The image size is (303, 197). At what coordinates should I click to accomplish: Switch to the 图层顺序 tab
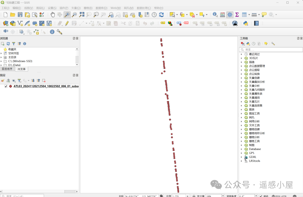click(x=7, y=69)
